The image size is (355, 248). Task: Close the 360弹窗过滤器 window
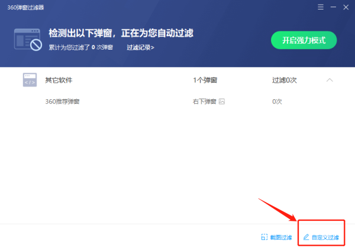pyautogui.click(x=346, y=7)
